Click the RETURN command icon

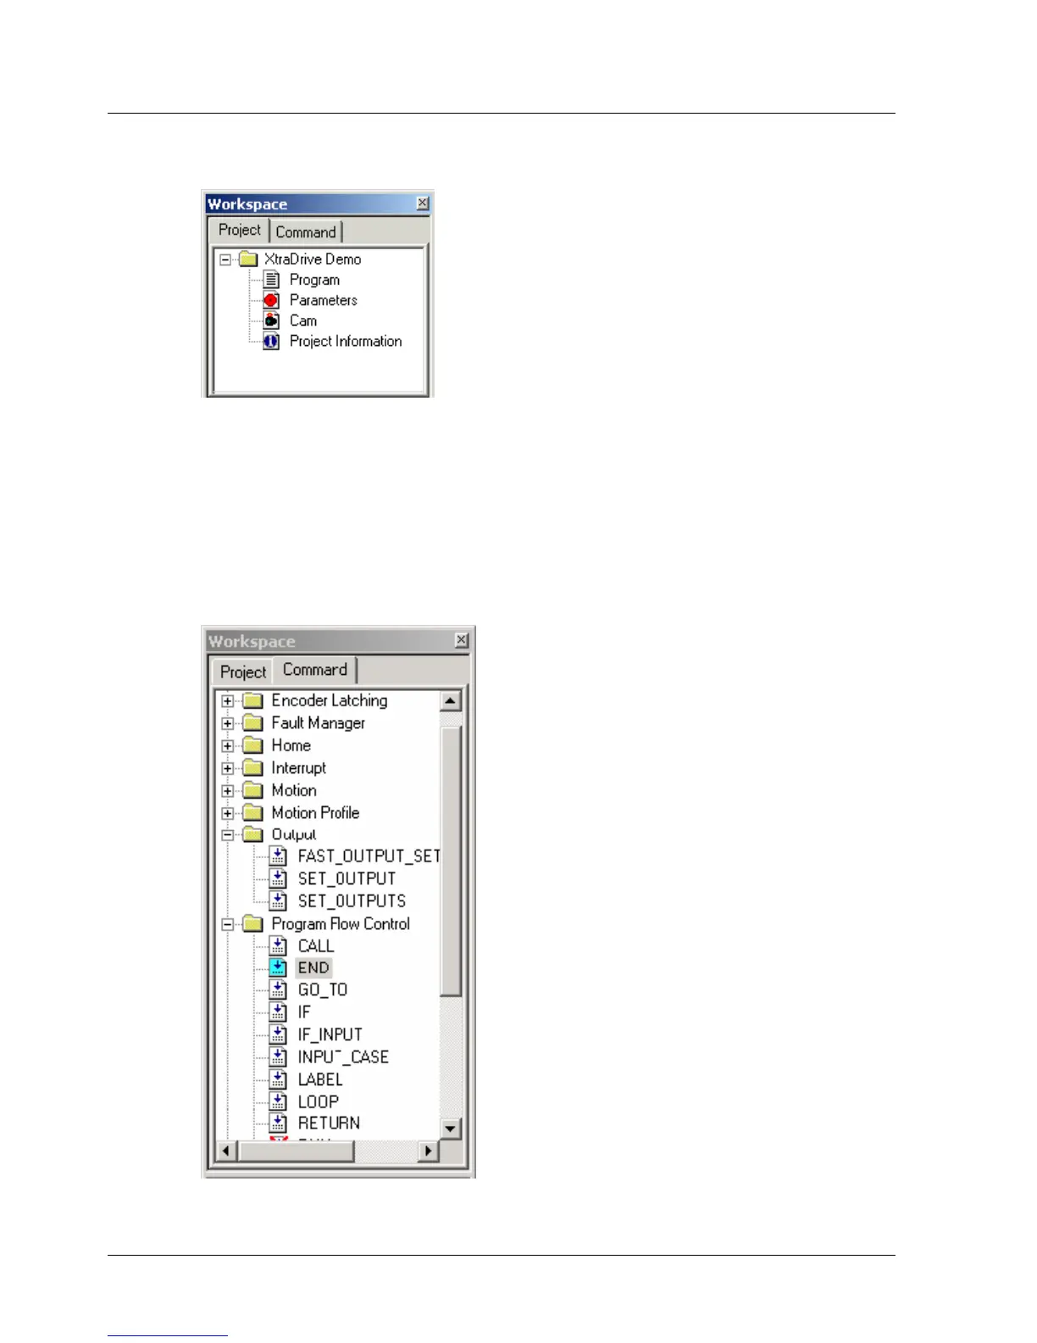[x=278, y=1123]
